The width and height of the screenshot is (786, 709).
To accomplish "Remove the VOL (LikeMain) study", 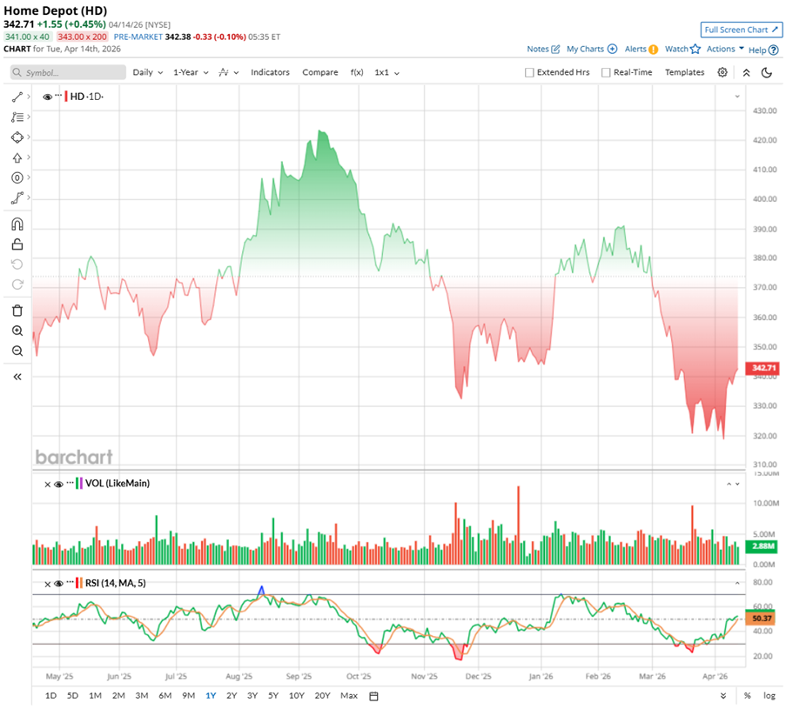I will (47, 484).
